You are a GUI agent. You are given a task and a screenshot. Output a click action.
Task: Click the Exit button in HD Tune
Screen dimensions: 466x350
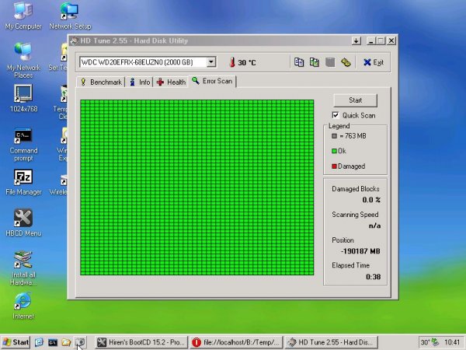(x=374, y=62)
